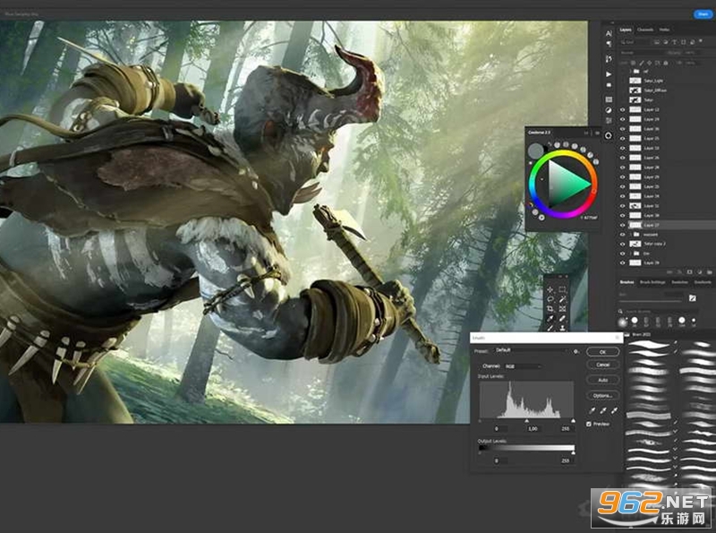Hide the Satyr copy 2 layer
The width and height of the screenshot is (716, 533).
click(622, 244)
